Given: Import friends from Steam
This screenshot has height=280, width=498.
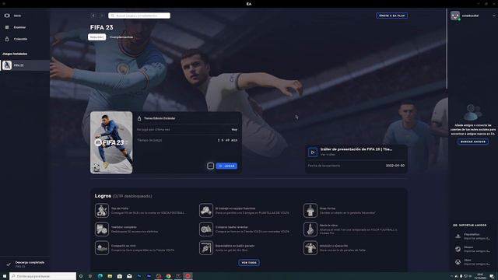Looking at the screenshot, I should [x=473, y=249].
